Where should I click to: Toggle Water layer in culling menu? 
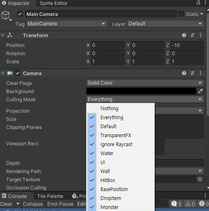[x=120, y=153]
